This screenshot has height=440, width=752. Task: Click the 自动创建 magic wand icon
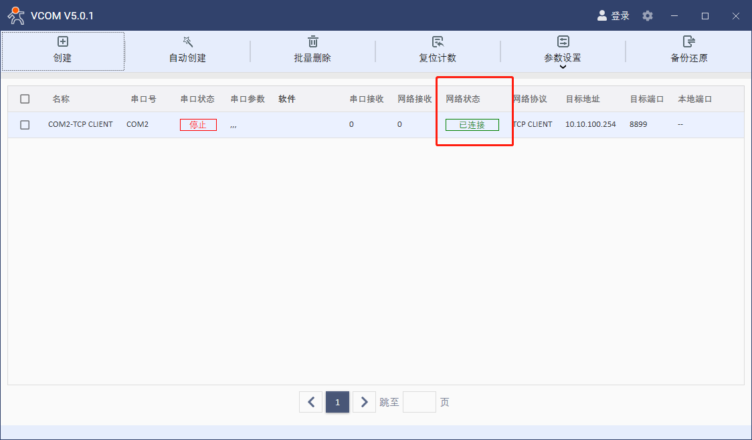coord(187,42)
